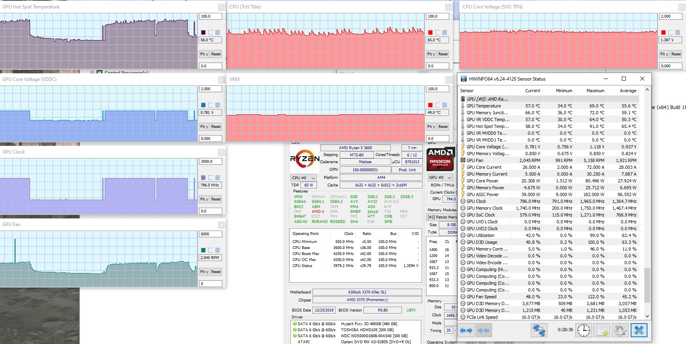686x344 pixels.
Task: Click the max value field 3000.0 in GPU Clock graph
Action: point(211,162)
